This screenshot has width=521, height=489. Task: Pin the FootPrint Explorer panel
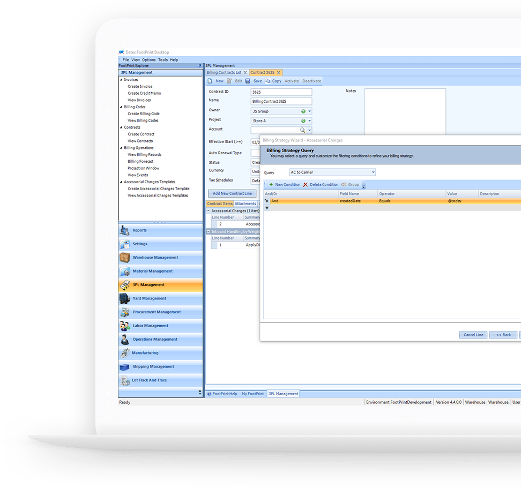coord(200,66)
